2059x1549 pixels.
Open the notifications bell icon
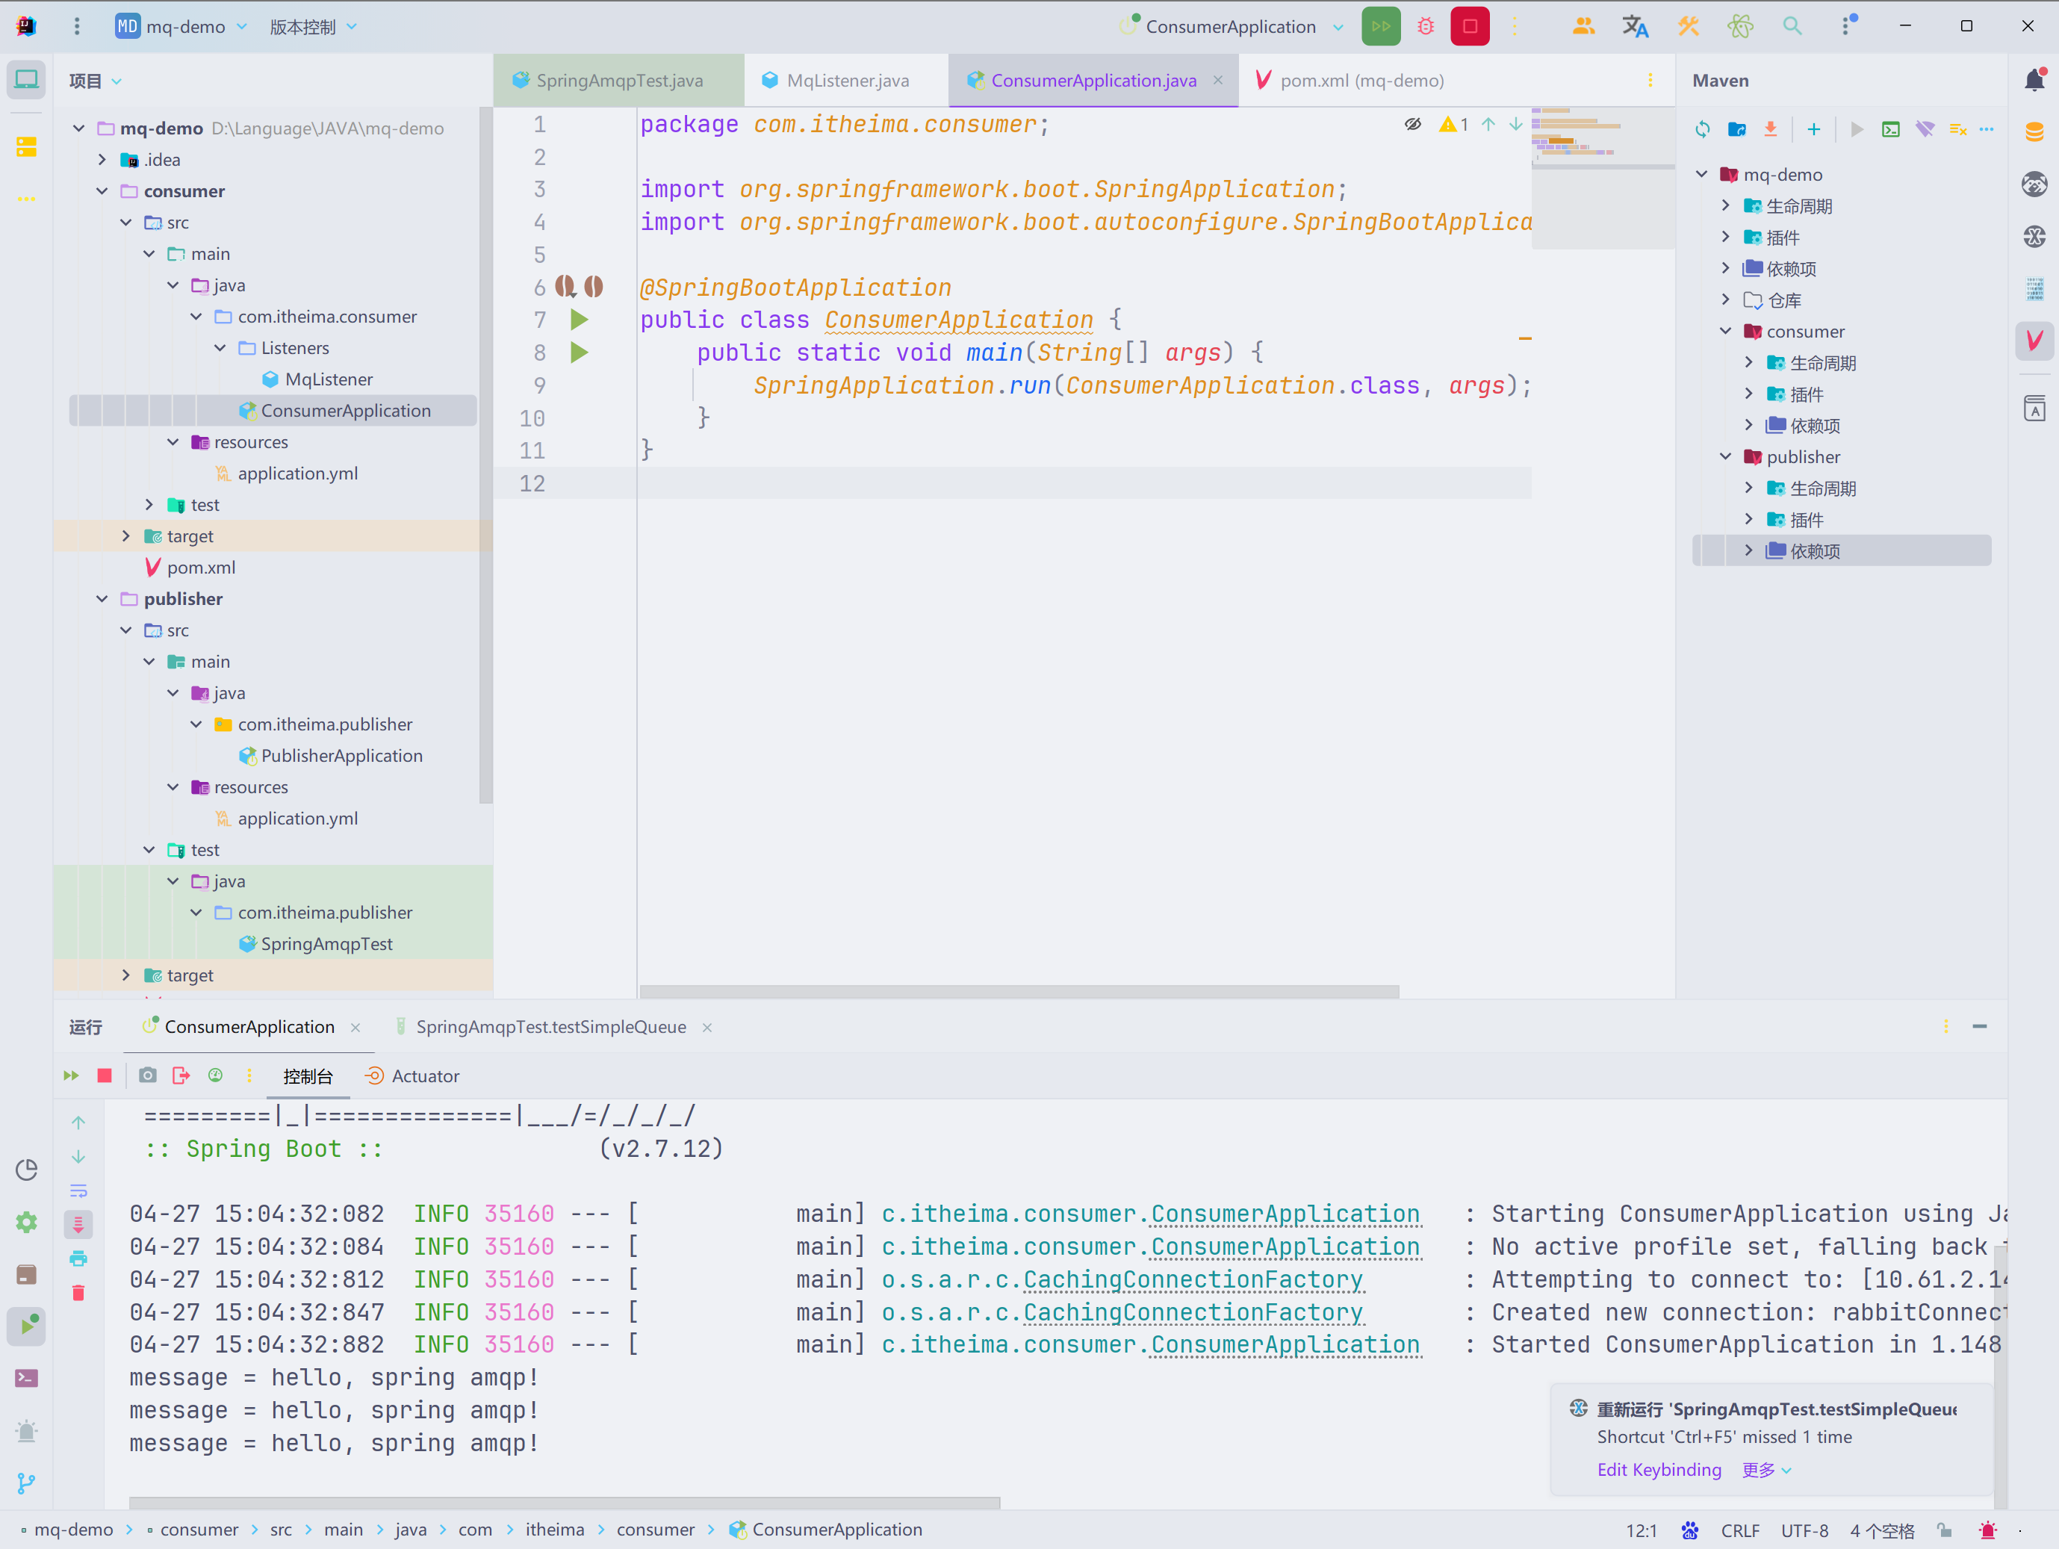[2034, 80]
